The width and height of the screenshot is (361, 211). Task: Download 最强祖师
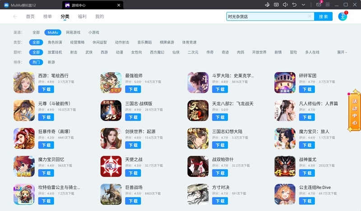point(133,90)
